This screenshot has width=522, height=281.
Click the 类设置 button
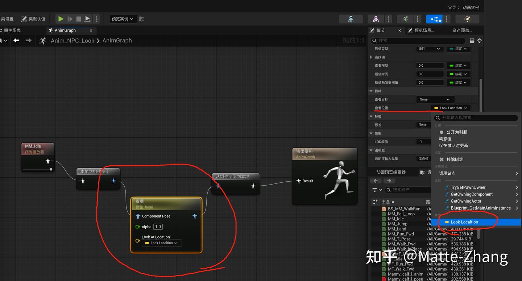pyautogui.click(x=8, y=18)
